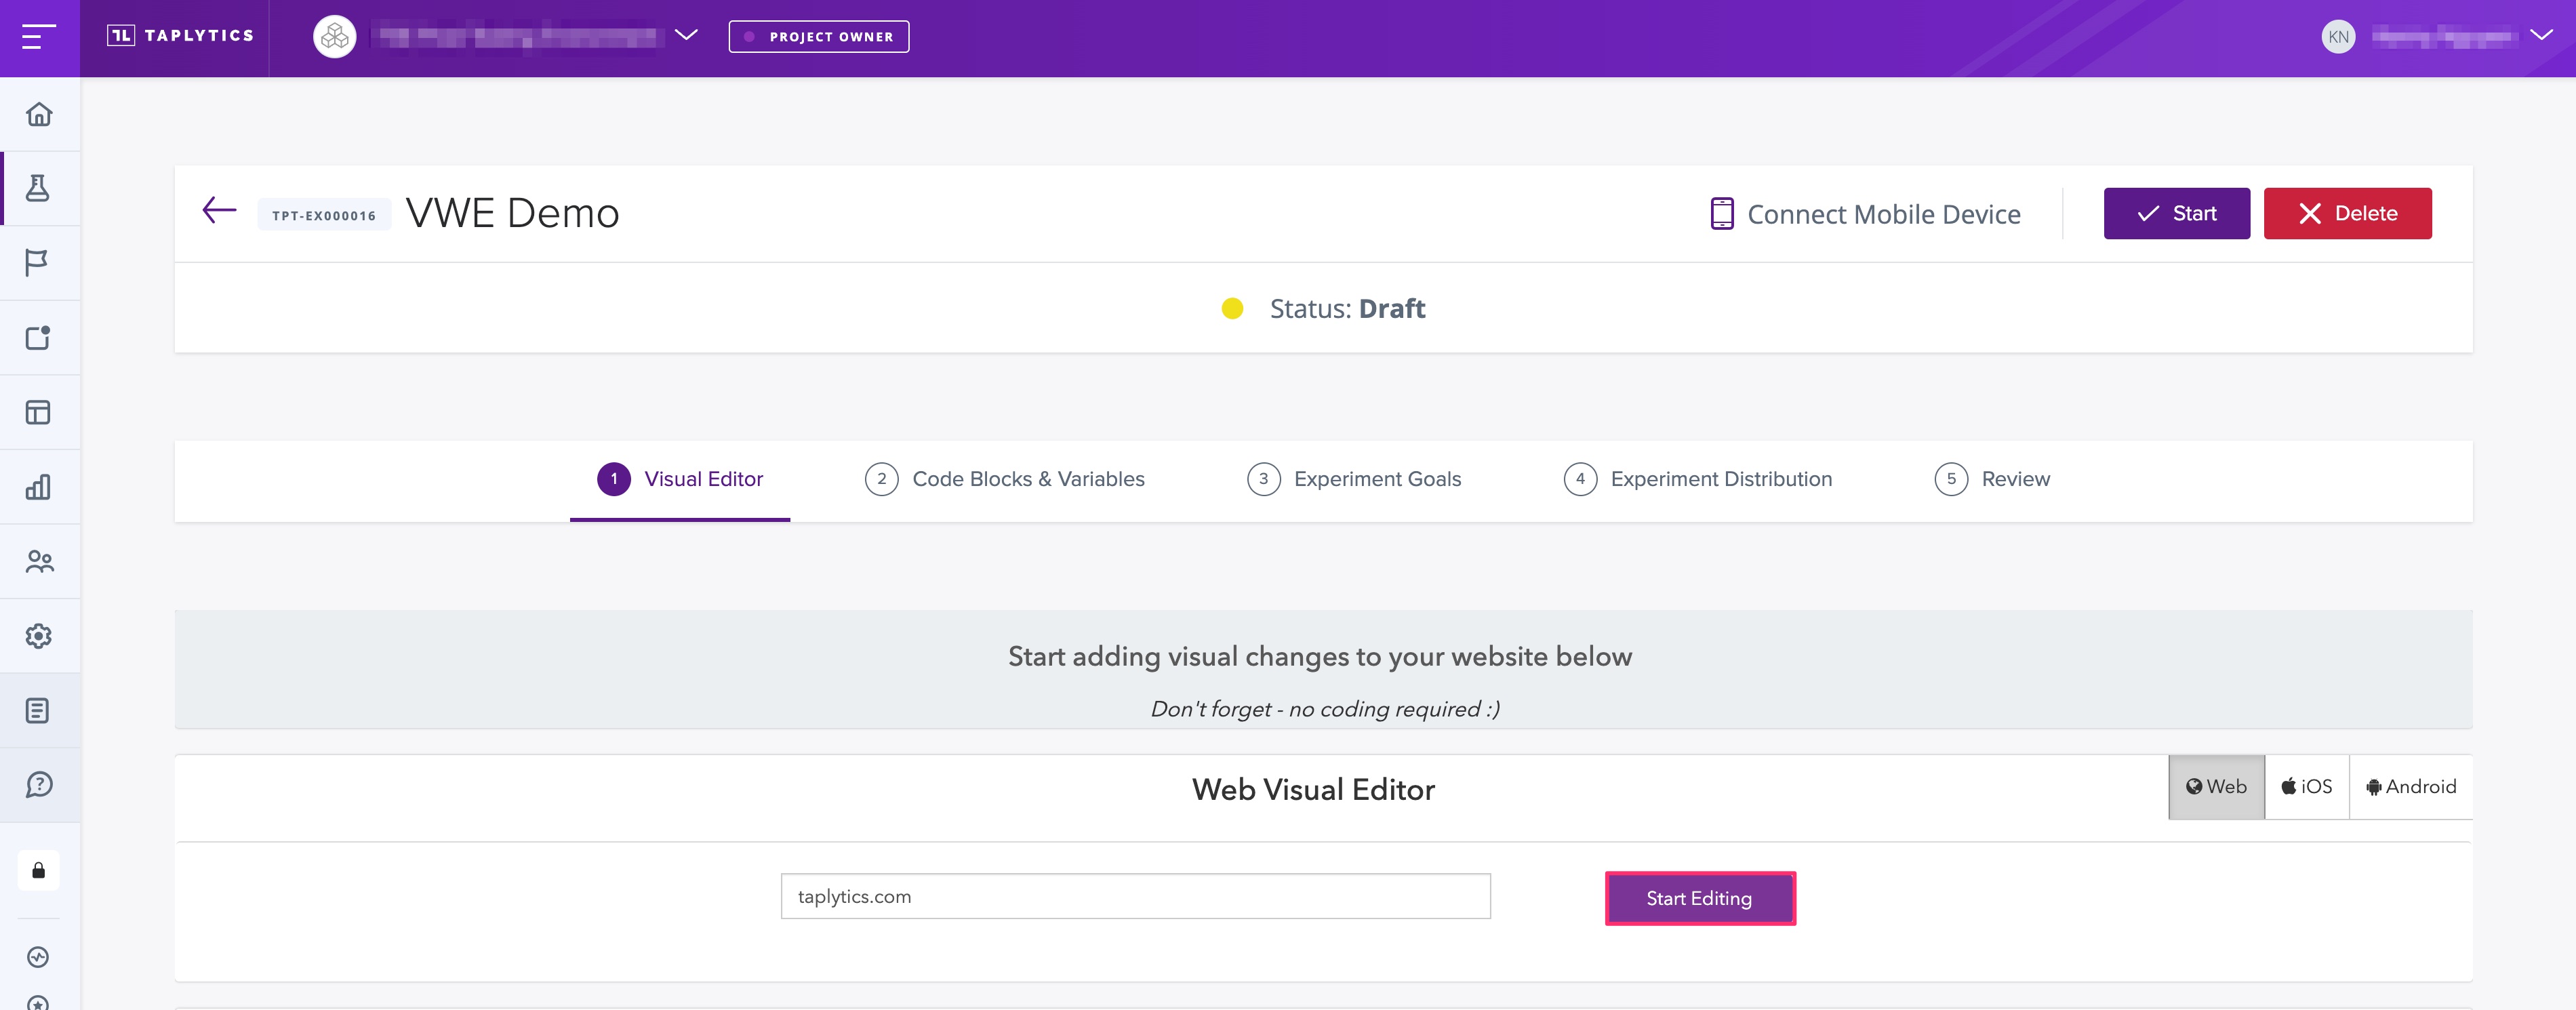Click the VWE Demo experiment title
2576x1010 pixels.
(x=513, y=213)
